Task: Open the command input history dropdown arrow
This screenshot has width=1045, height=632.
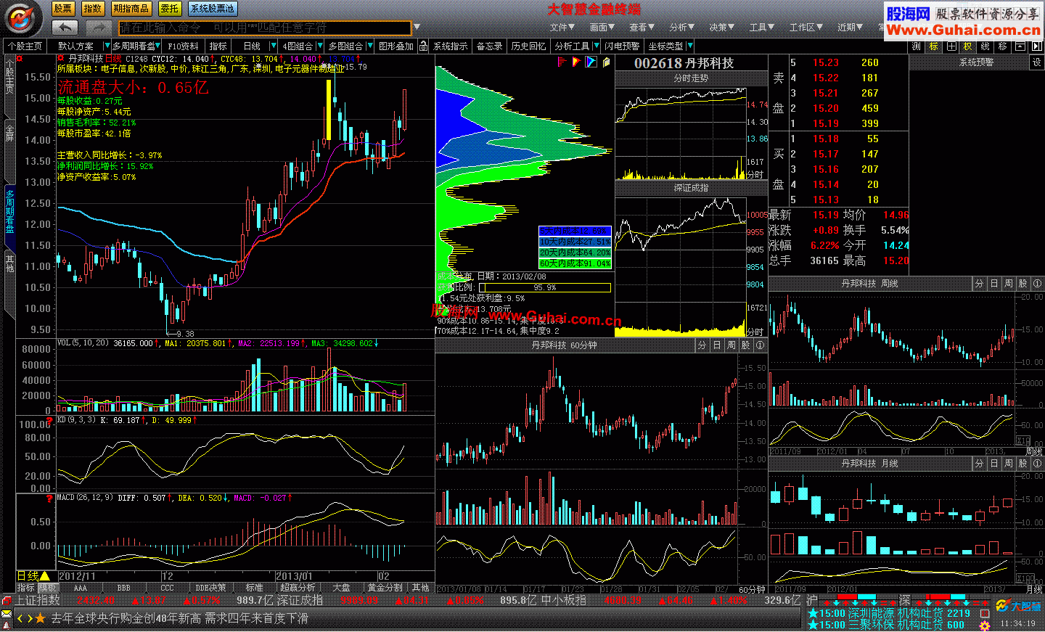Action: (416, 28)
